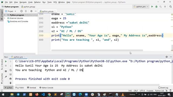Click the 4: Run tool window button
The width and height of the screenshot is (173, 97).
coord(8,88)
